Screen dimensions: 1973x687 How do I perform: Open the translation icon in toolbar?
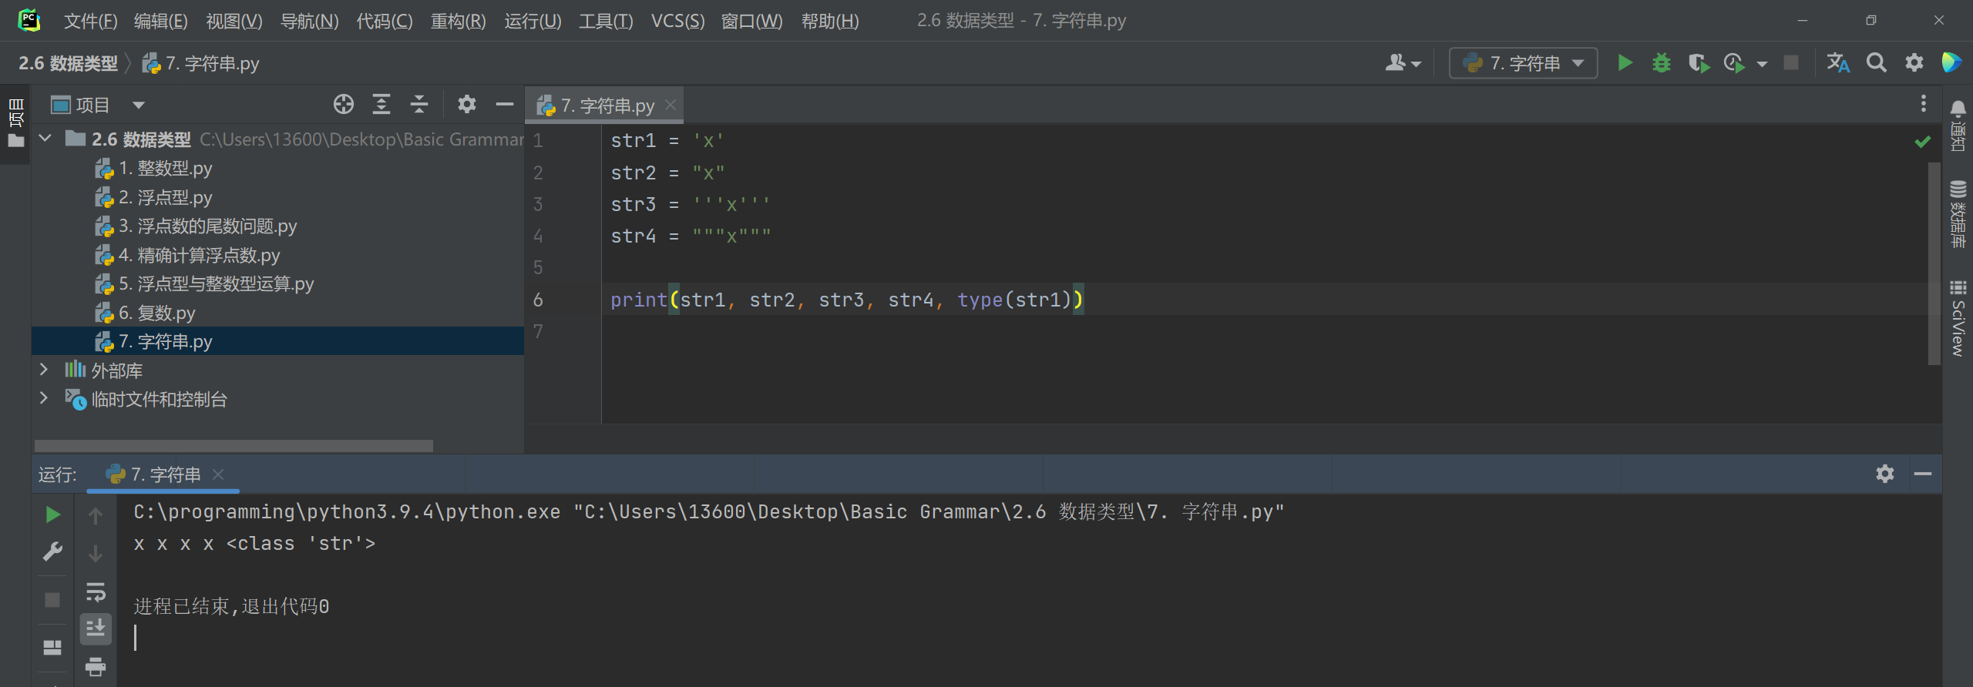[x=1837, y=63]
